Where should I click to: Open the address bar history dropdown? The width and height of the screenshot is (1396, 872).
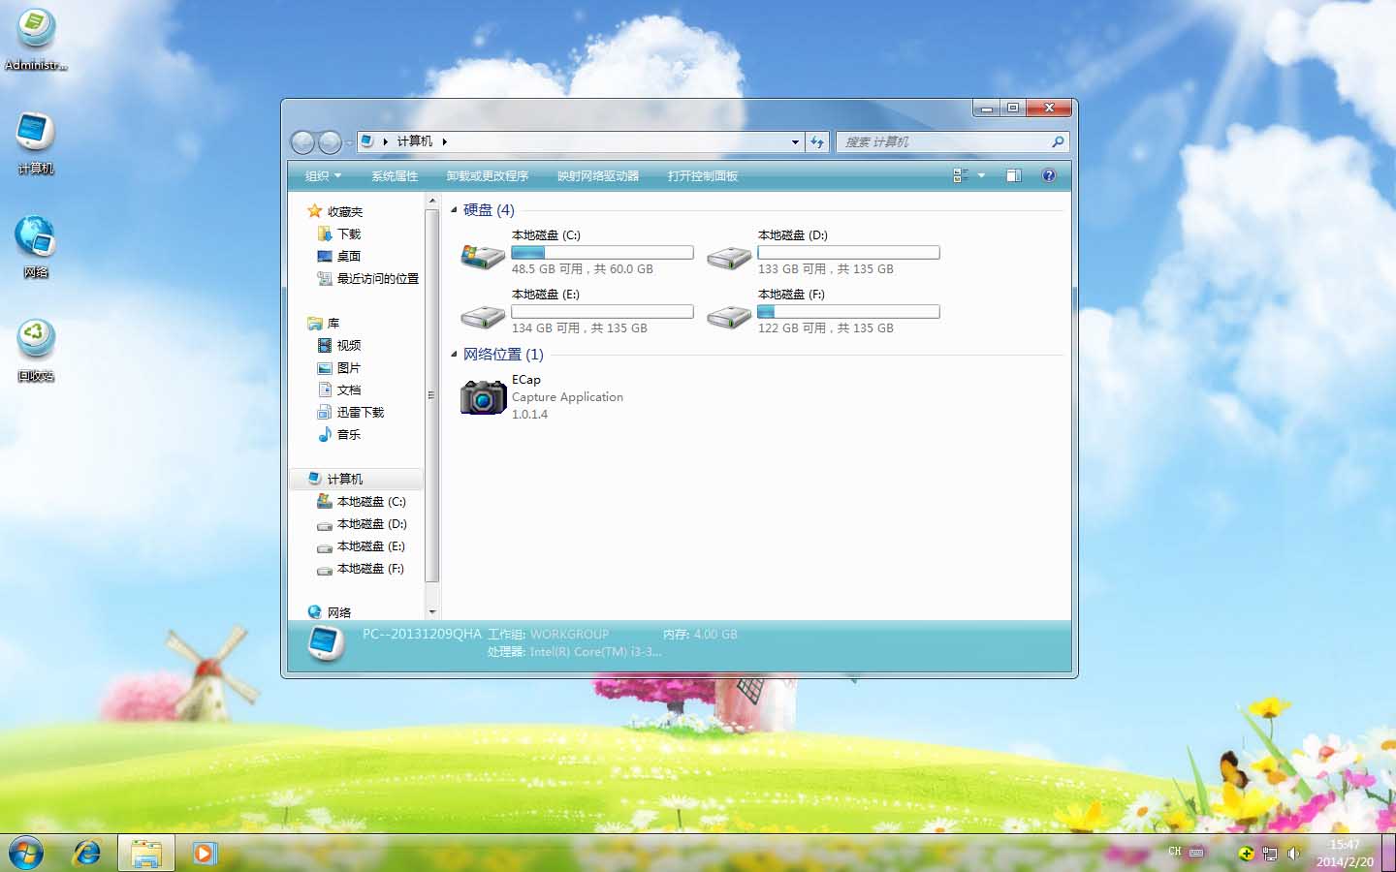[x=795, y=141]
